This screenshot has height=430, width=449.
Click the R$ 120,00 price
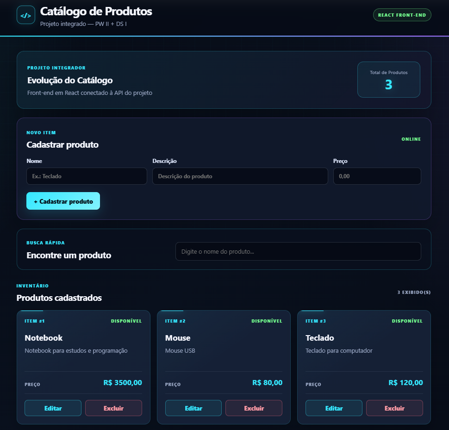405,382
